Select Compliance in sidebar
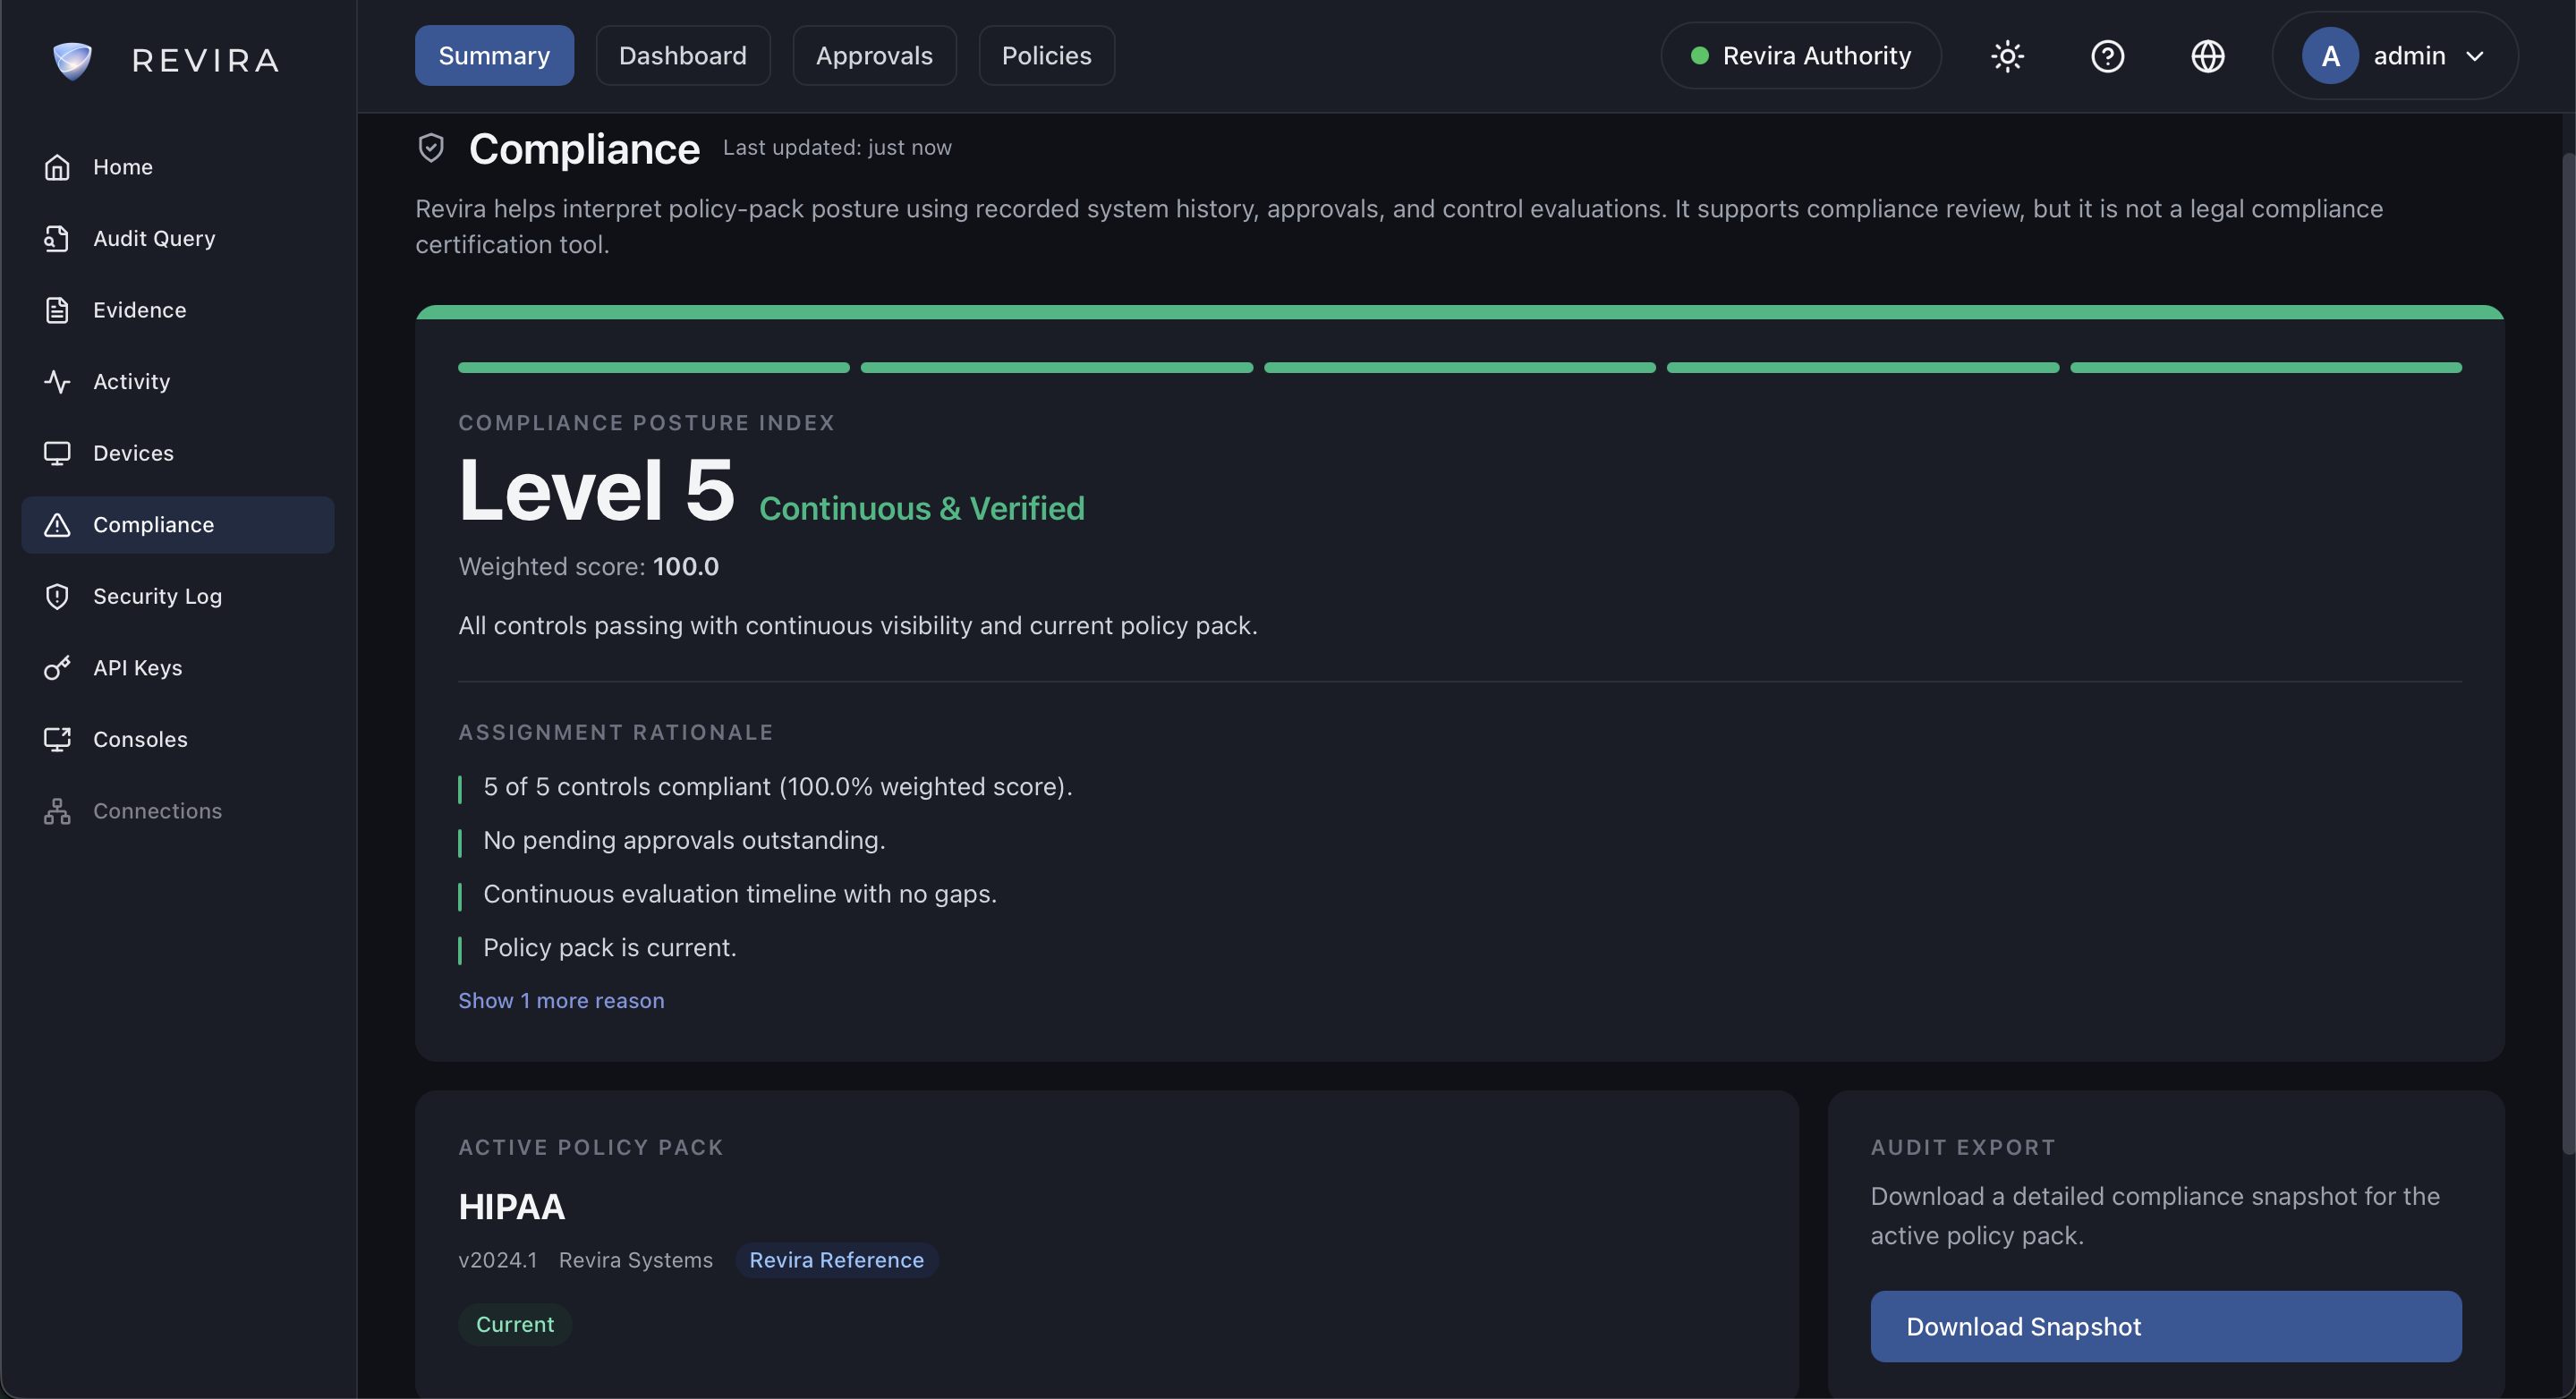Viewport: 2576px width, 1399px height. [178, 525]
